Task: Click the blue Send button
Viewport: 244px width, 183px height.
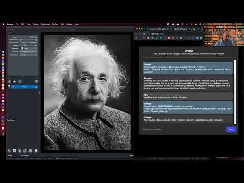Action: point(231,129)
